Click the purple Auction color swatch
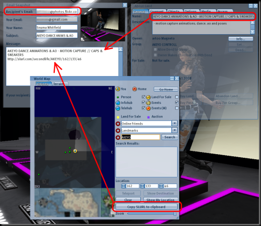Image resolution: width=261 pixels, height=226 pixels. (148, 117)
